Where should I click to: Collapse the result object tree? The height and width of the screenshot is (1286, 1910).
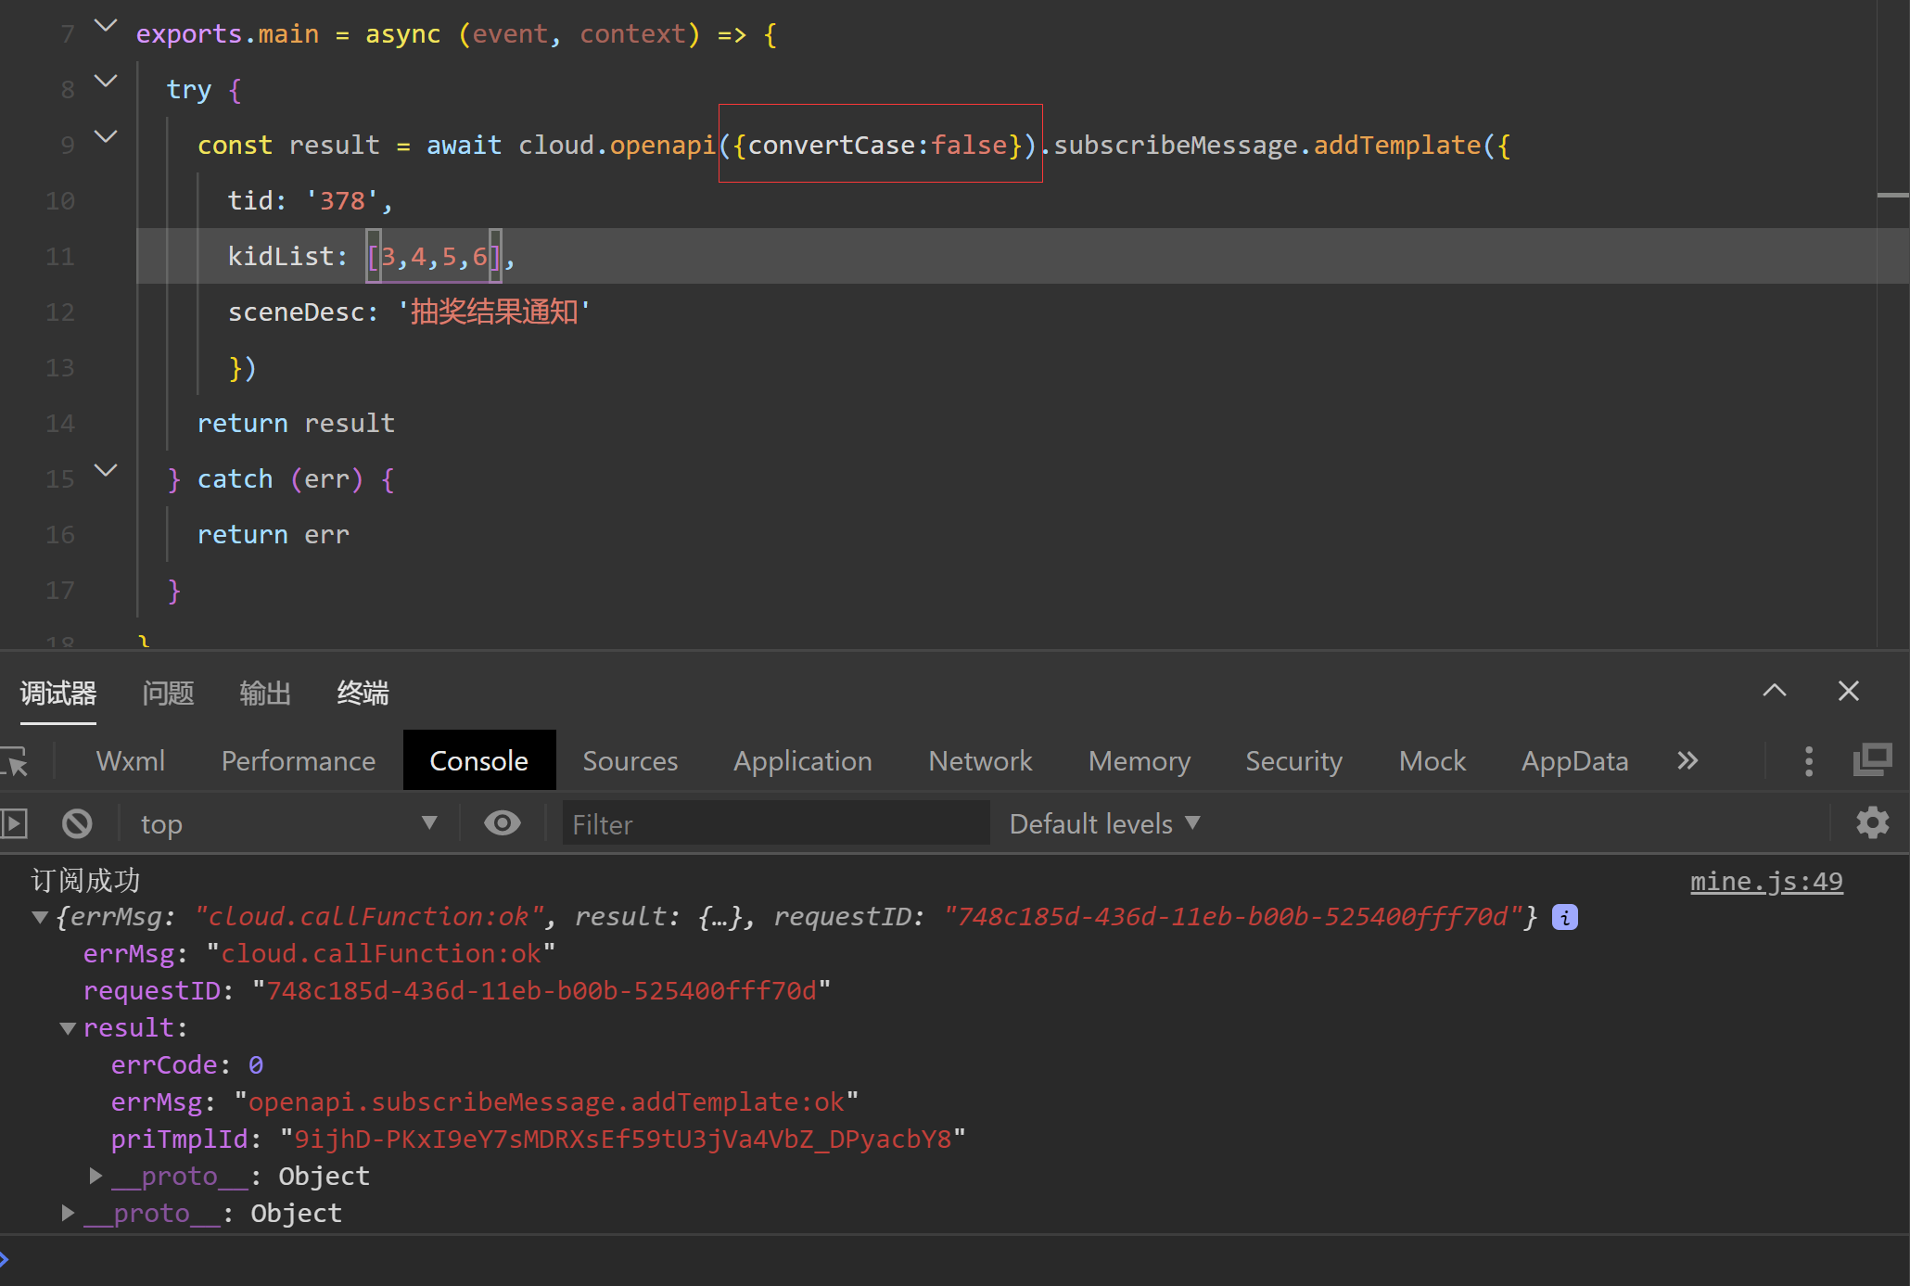pyautogui.click(x=68, y=1028)
